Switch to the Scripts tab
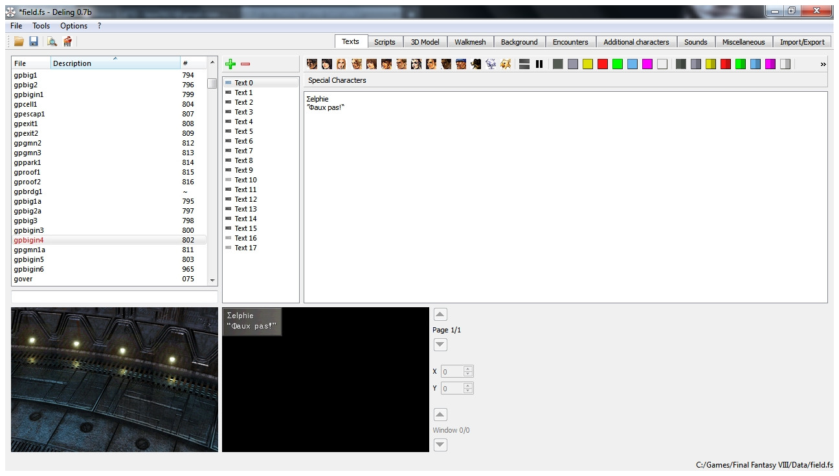 tap(385, 42)
